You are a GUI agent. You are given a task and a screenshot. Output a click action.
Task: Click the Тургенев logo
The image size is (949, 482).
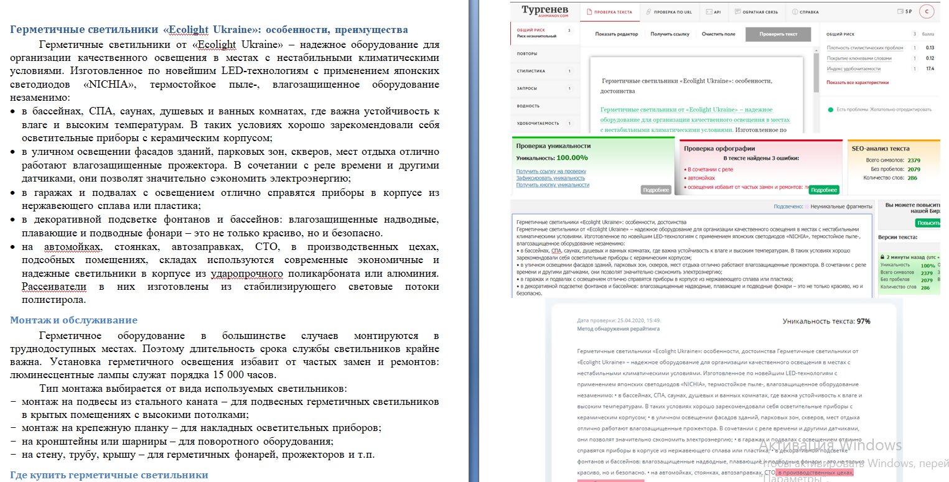545,11
